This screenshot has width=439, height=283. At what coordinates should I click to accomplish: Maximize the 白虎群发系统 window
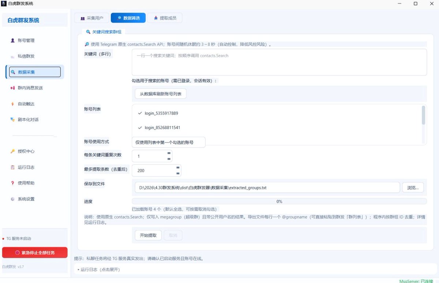point(416,4)
